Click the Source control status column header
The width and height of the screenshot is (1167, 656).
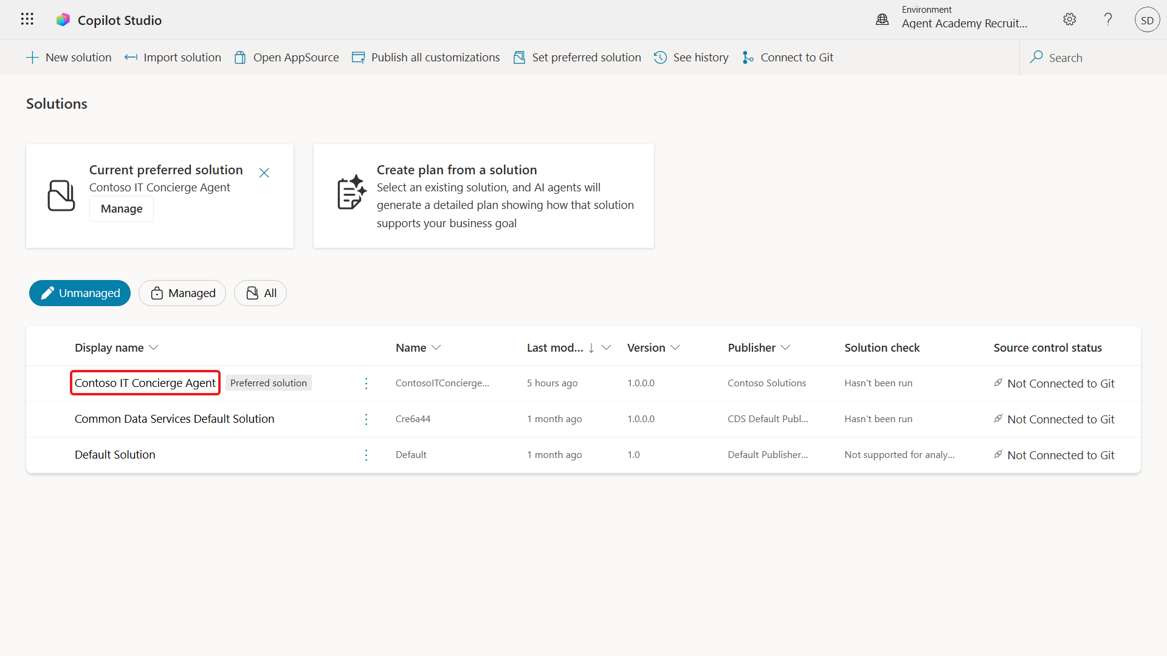(x=1047, y=347)
